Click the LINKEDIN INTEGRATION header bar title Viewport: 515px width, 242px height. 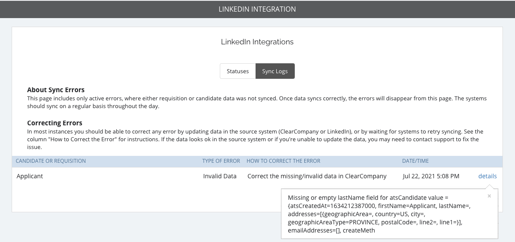(257, 9)
